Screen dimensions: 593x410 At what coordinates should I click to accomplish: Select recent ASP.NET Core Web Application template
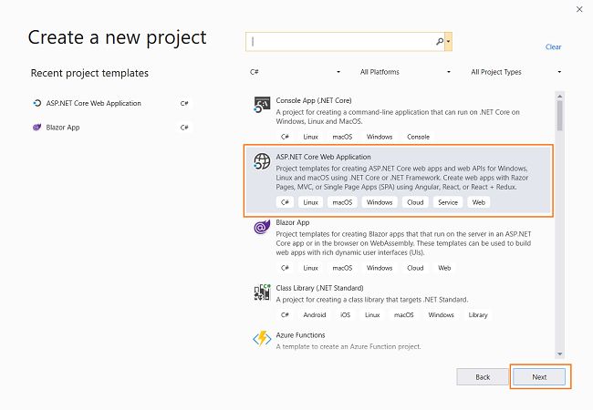(112, 103)
